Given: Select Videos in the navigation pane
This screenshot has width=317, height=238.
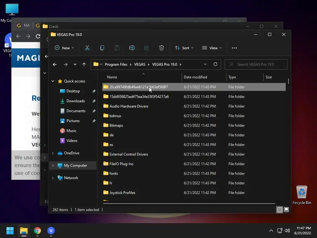Looking at the screenshot, I should (72, 141).
